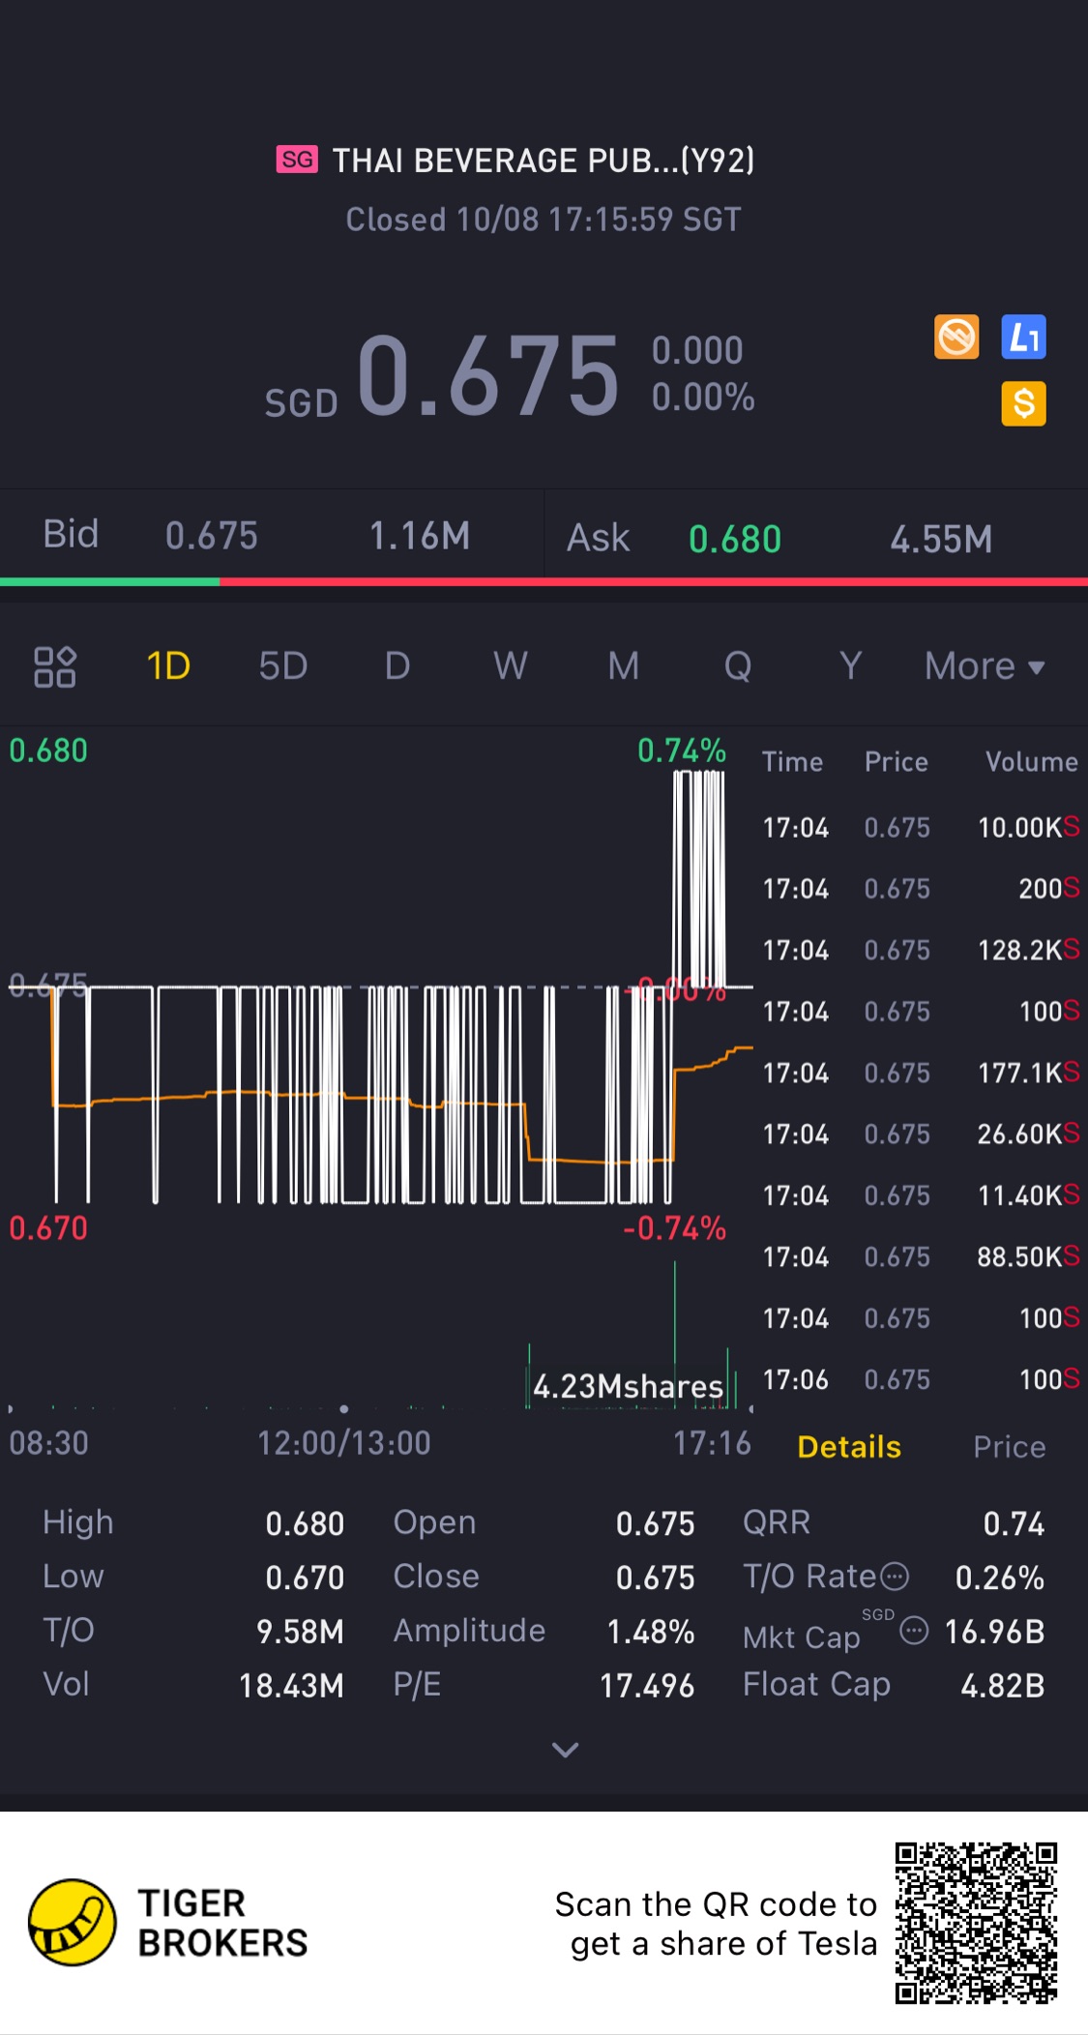Viewport: 1088px width, 2035px height.
Task: Tap the Low value 0.670
Action: point(305,1578)
